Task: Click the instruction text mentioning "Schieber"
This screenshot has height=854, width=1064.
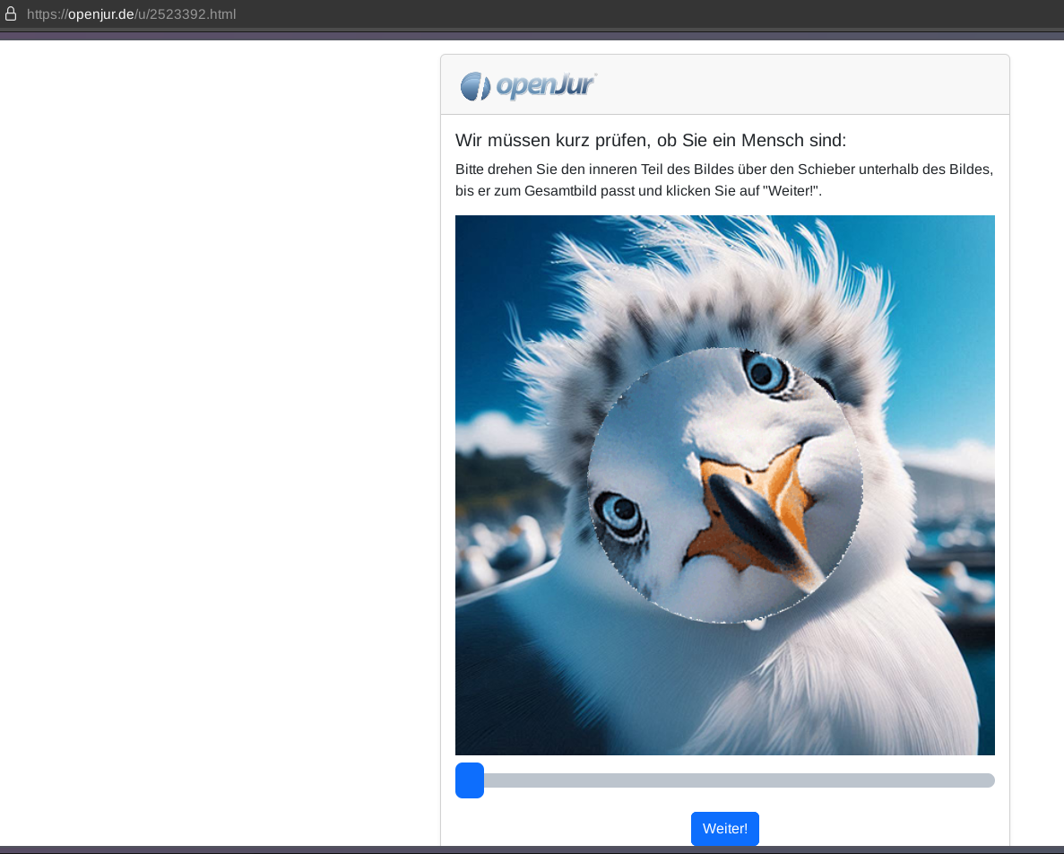Action: 723,170
